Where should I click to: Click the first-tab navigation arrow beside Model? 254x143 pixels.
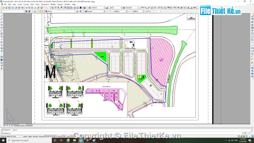5,125
